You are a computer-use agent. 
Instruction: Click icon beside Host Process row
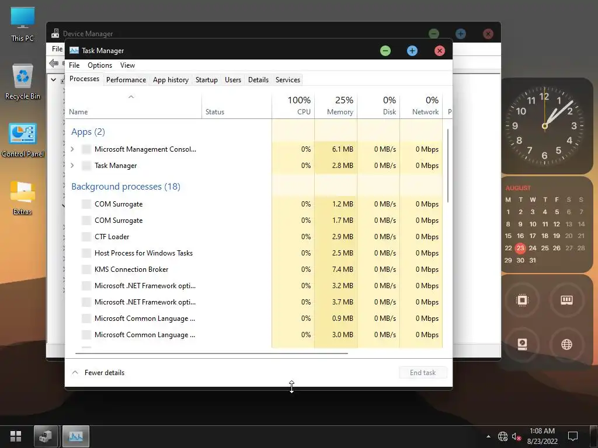86,253
